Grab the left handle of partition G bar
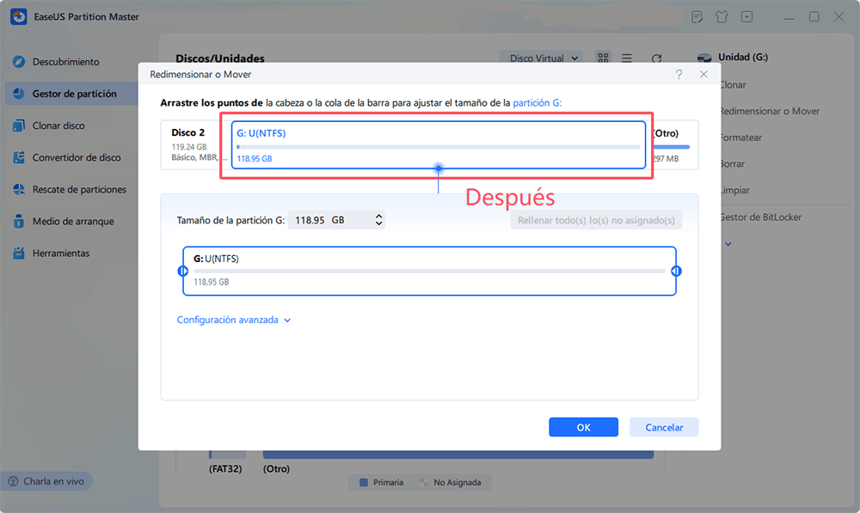The height and width of the screenshot is (513, 860). click(x=183, y=271)
